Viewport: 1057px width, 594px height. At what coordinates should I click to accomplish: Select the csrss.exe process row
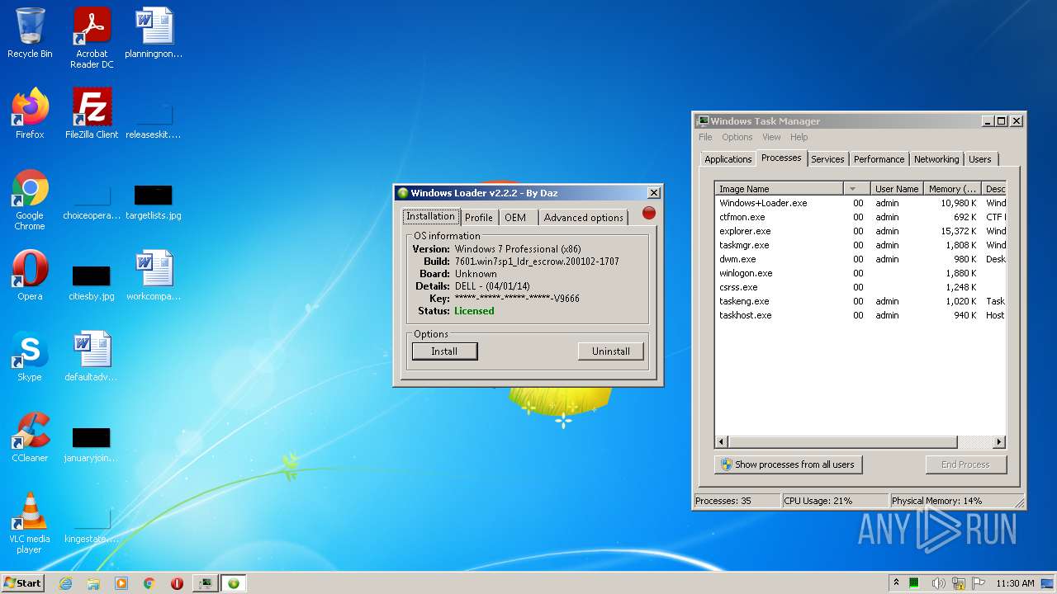point(860,287)
